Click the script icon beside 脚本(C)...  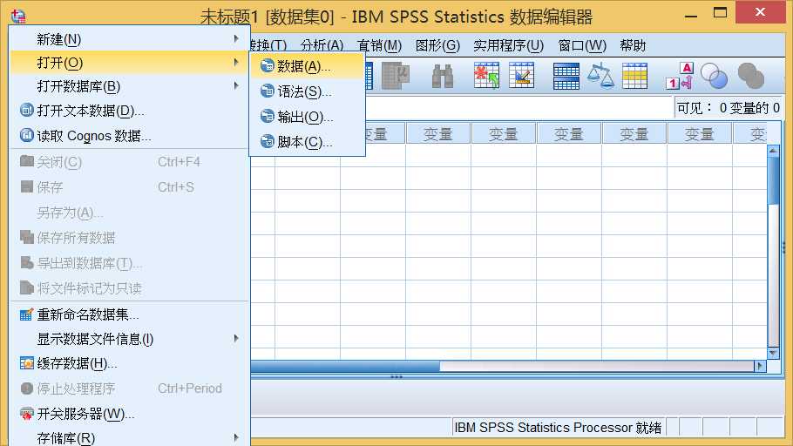[x=267, y=141]
